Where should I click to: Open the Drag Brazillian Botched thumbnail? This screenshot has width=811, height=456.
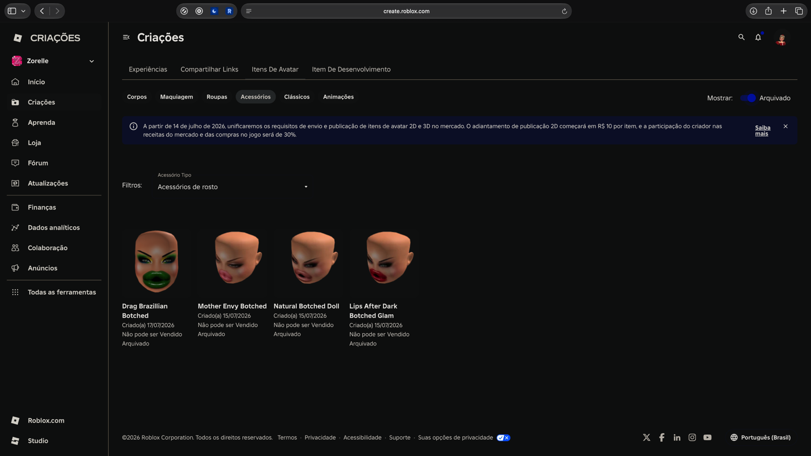click(x=156, y=261)
